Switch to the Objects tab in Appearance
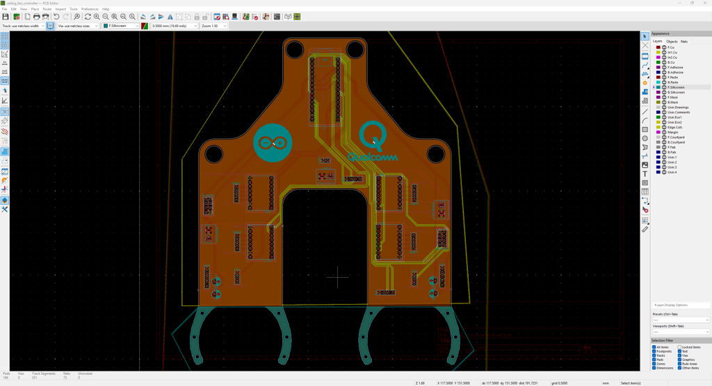Screen dimensions: 712x386 coord(672,41)
